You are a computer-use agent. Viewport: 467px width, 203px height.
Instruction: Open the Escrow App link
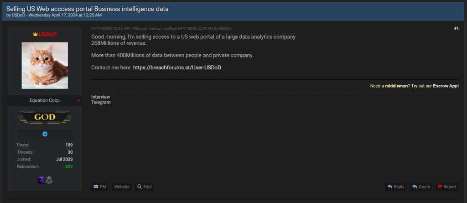[x=446, y=86]
